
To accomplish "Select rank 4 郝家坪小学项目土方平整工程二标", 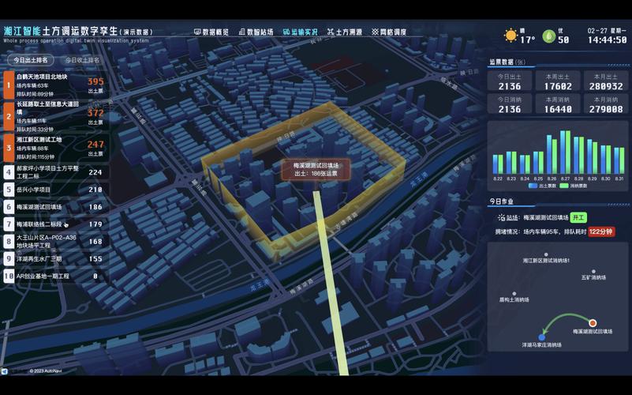I will tap(56, 172).
